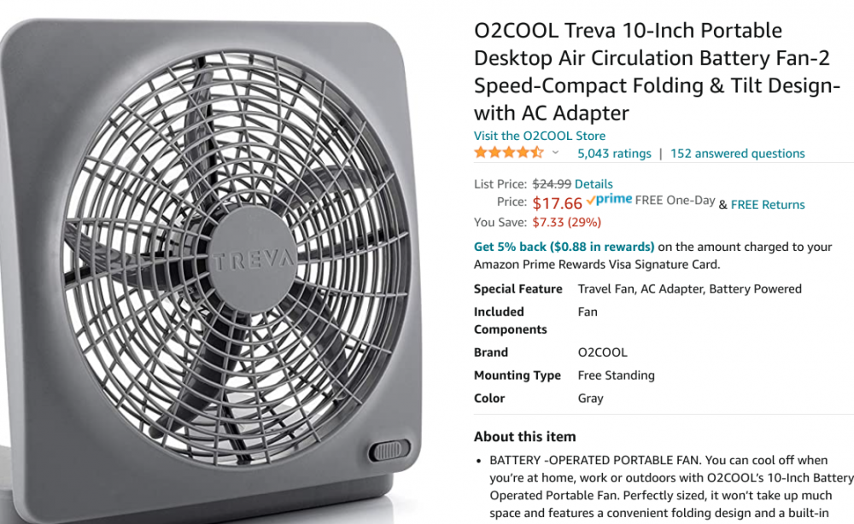Open the 5,043 ratings link
The image size is (854, 524).
click(614, 154)
